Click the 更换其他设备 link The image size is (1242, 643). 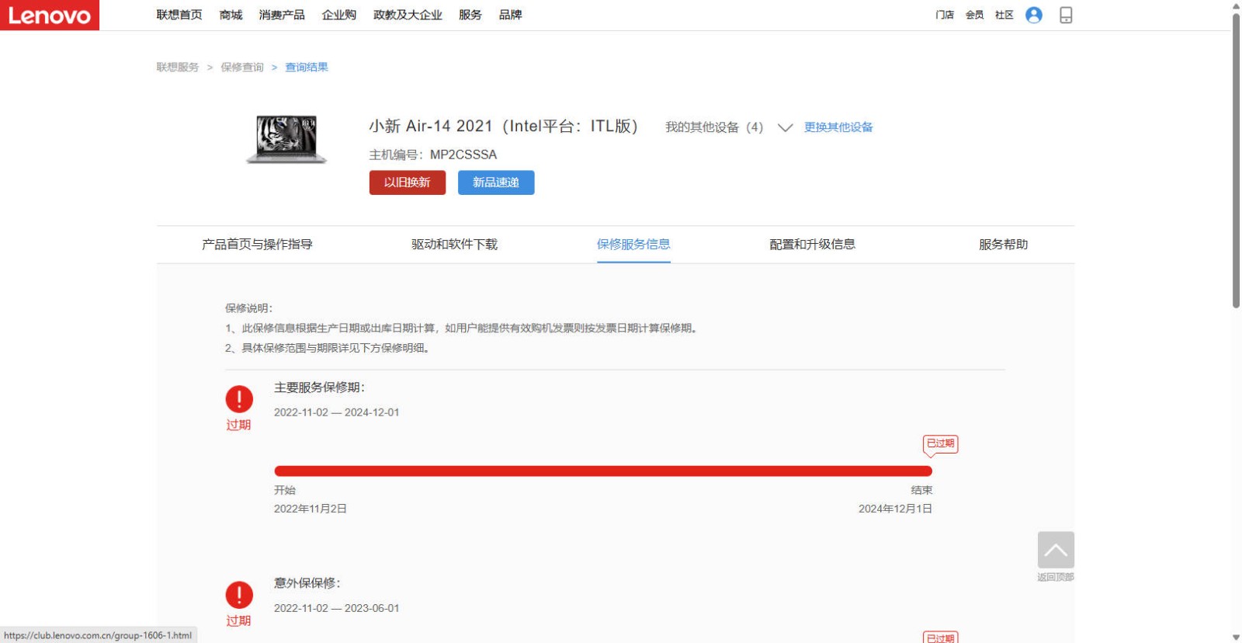[x=838, y=127]
